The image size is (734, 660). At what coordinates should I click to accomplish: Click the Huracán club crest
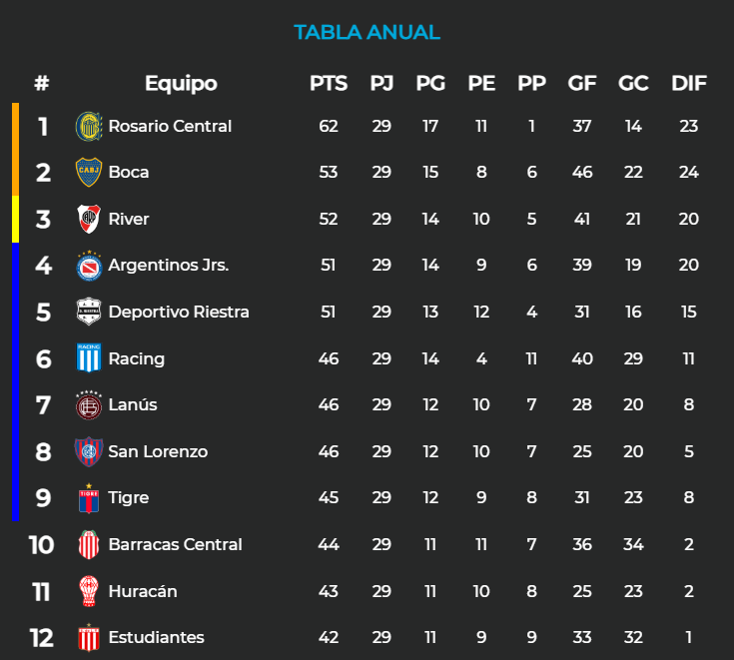(89, 591)
